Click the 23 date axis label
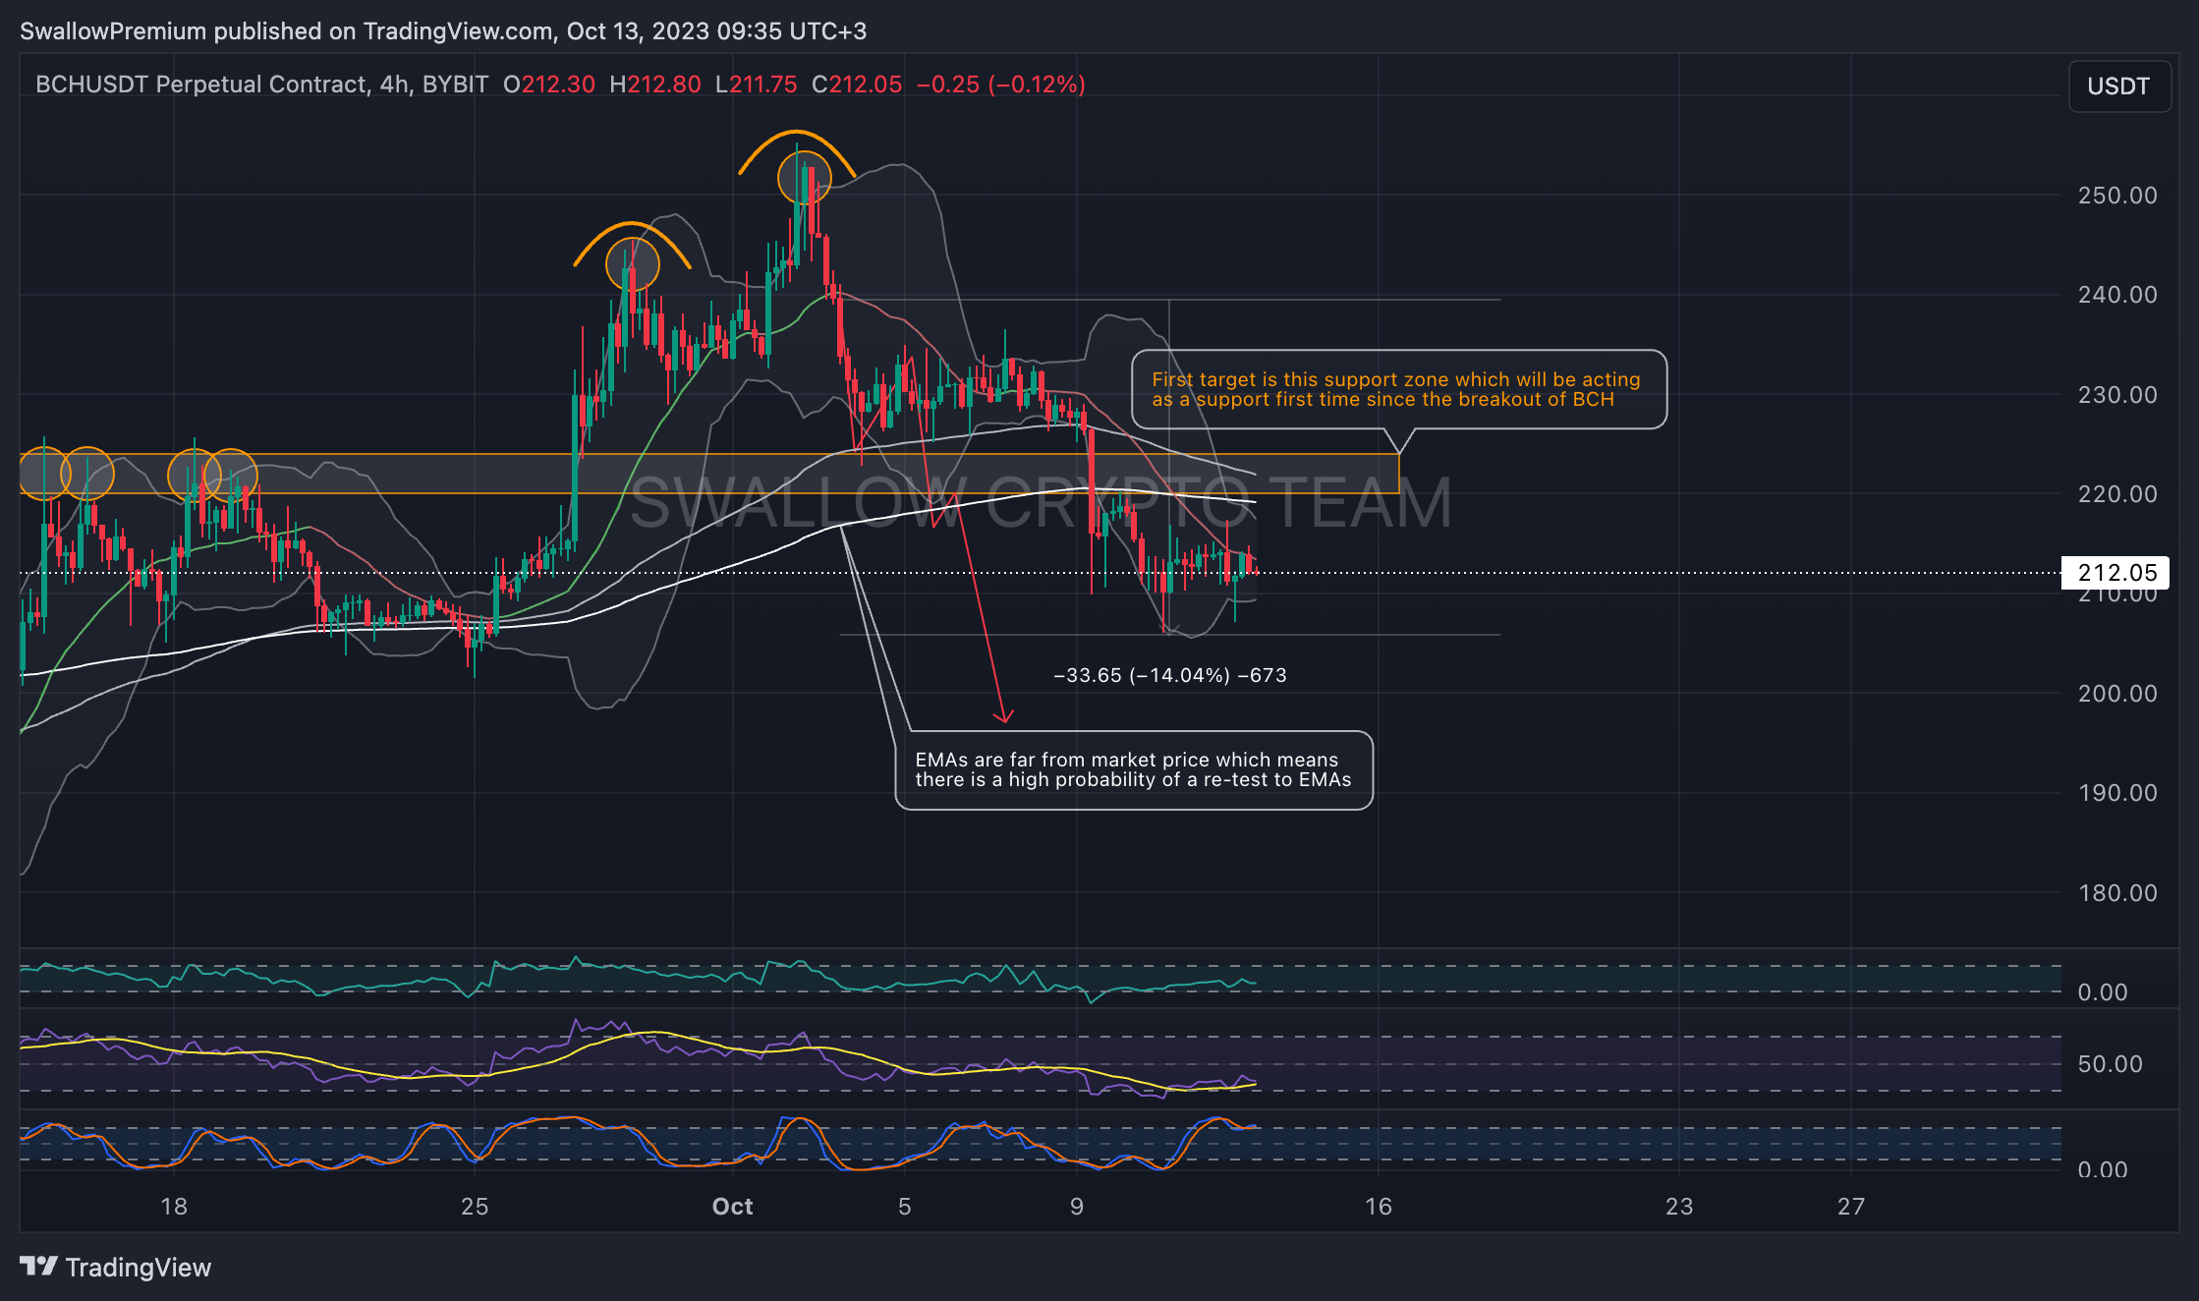Image resolution: width=2199 pixels, height=1301 pixels. (1679, 1206)
